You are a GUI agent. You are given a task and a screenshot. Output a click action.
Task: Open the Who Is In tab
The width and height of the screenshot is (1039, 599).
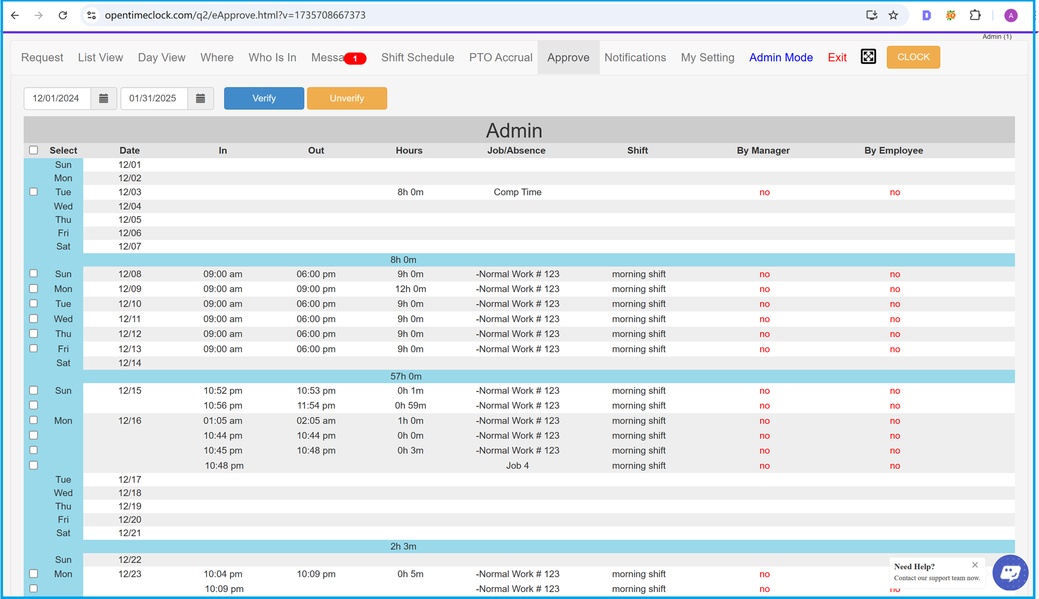click(x=272, y=58)
